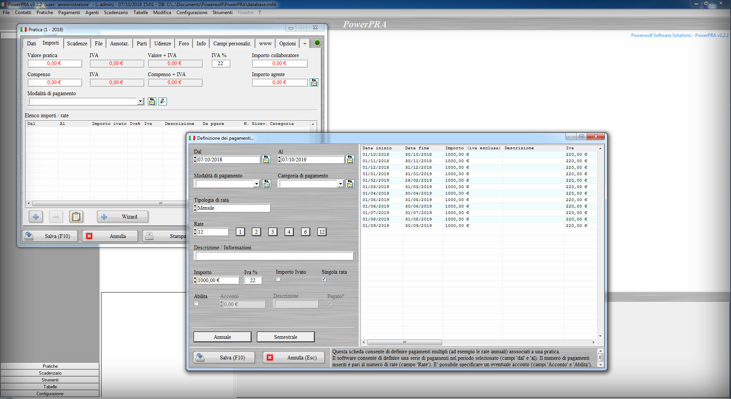This screenshot has width=731, height=399.
Task: Click green status circle in Pratica tabs
Action: click(317, 43)
